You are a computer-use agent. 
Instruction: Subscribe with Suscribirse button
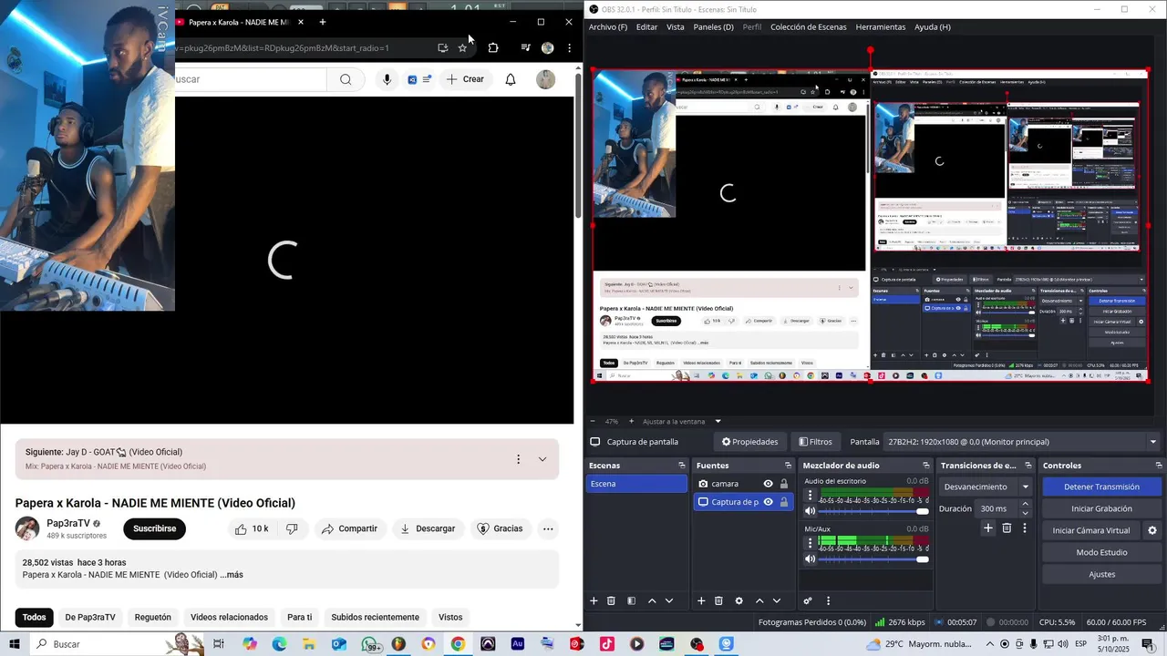point(155,528)
